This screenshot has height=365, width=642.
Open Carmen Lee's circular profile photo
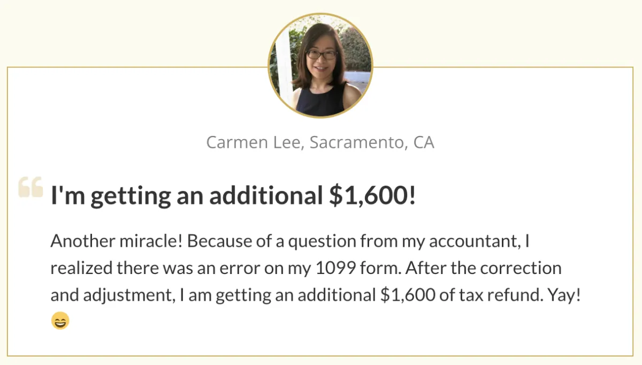point(320,66)
